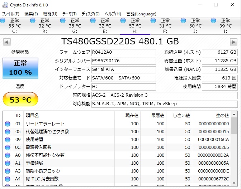The image size is (241, 189).
Task: Click the serial number field E986790176
Action: (x=124, y=61)
